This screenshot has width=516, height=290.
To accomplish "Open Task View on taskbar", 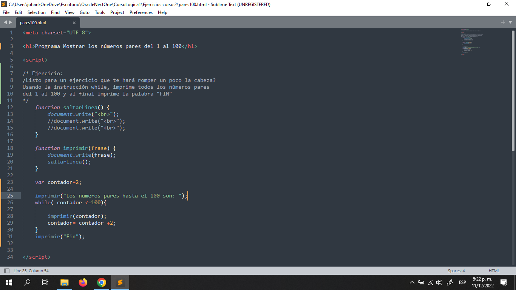I will tap(45, 282).
